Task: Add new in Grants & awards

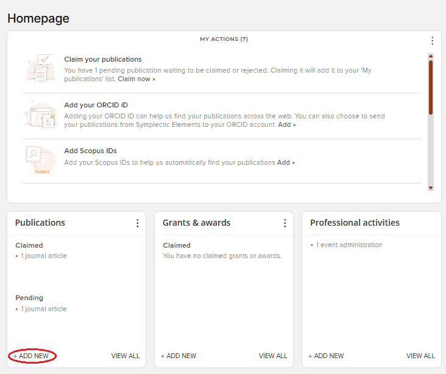Action: (179, 356)
